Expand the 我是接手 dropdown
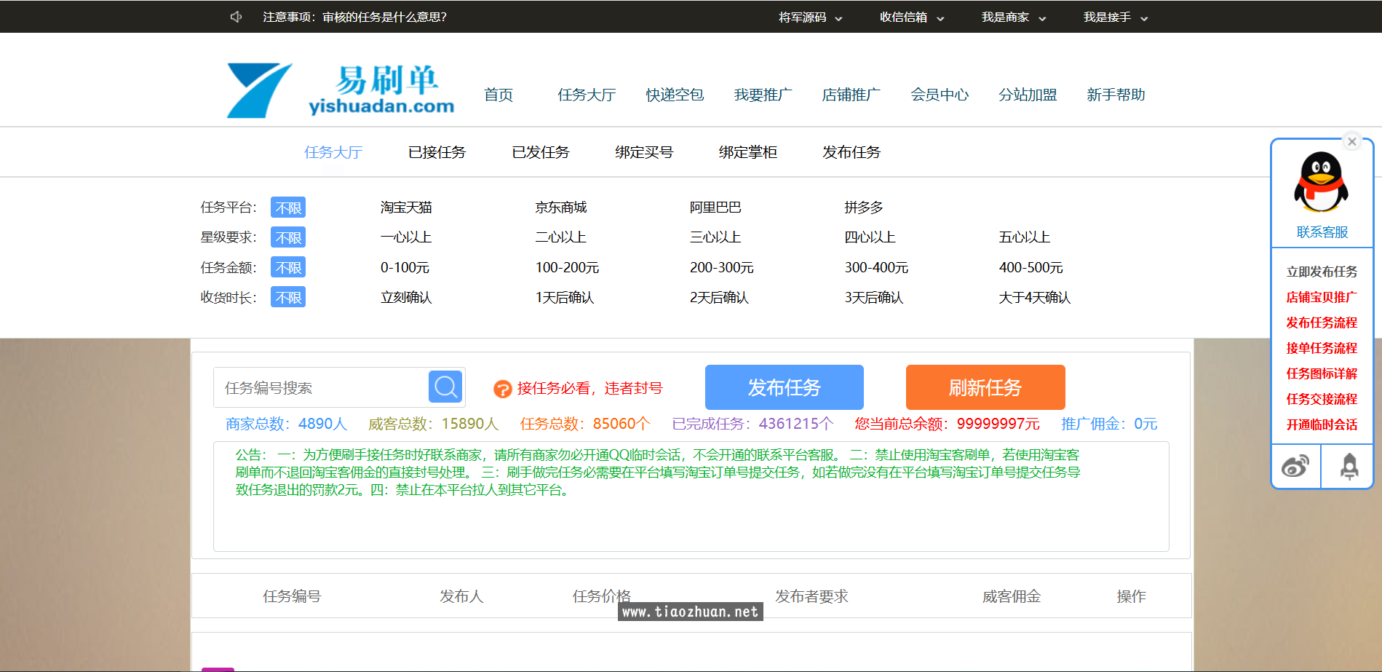 click(x=1114, y=17)
